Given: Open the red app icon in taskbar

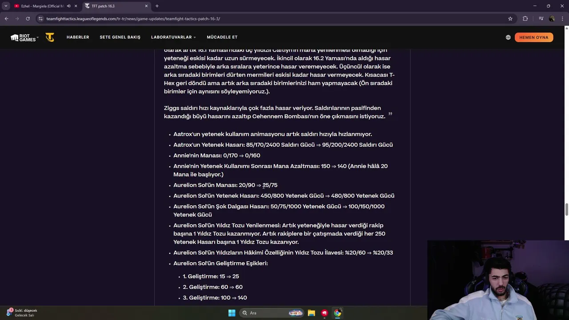Looking at the screenshot, I should coord(325,313).
